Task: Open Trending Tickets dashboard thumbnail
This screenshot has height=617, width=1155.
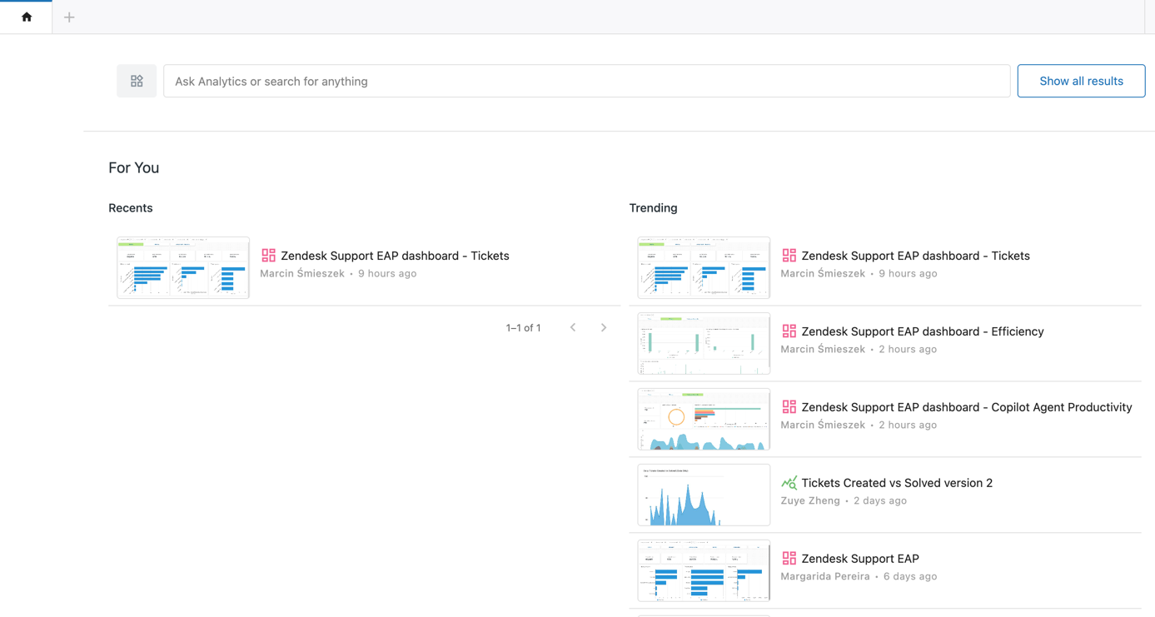Action: (x=704, y=268)
